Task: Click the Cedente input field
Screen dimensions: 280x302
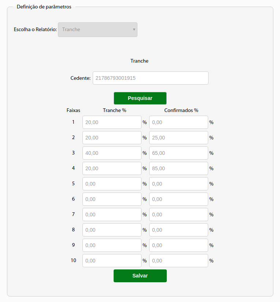Action: [x=150, y=78]
